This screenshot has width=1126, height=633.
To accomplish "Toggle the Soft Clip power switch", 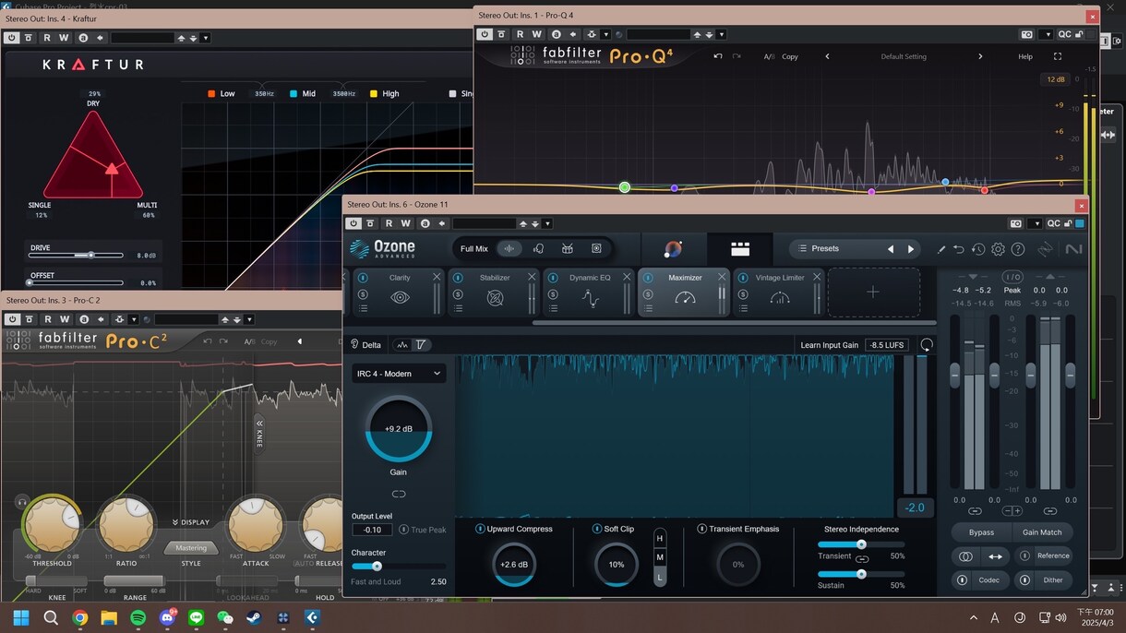I will [597, 529].
